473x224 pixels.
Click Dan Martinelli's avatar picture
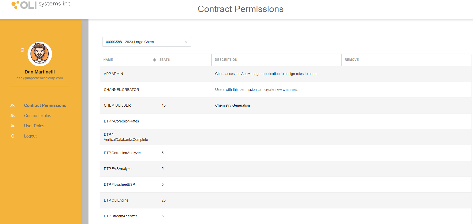(40, 54)
